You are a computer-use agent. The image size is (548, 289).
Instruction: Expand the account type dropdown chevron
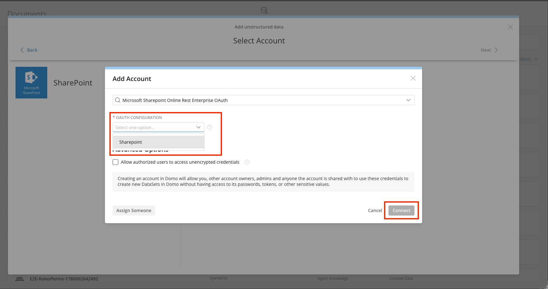click(x=408, y=100)
